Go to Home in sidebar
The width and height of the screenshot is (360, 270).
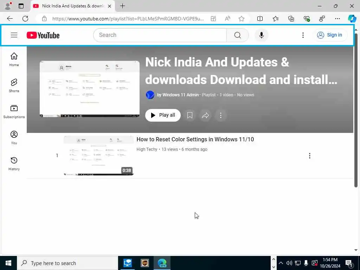point(14,59)
